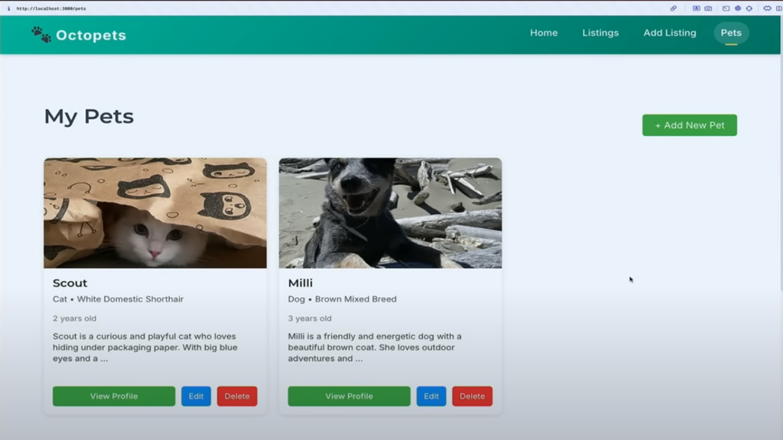
Task: Click Scout's cat photo thumbnail
Action: [155, 213]
